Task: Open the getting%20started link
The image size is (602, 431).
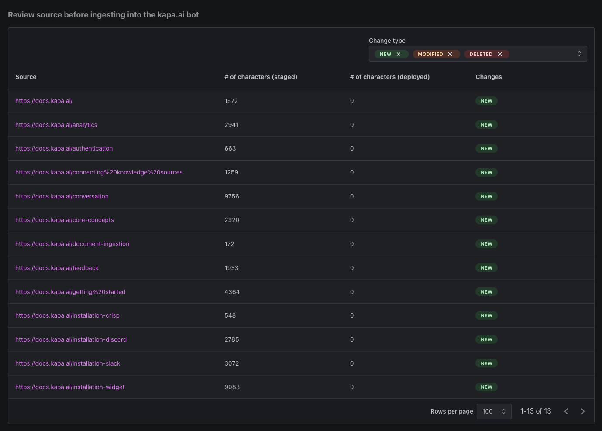Action: (70, 292)
